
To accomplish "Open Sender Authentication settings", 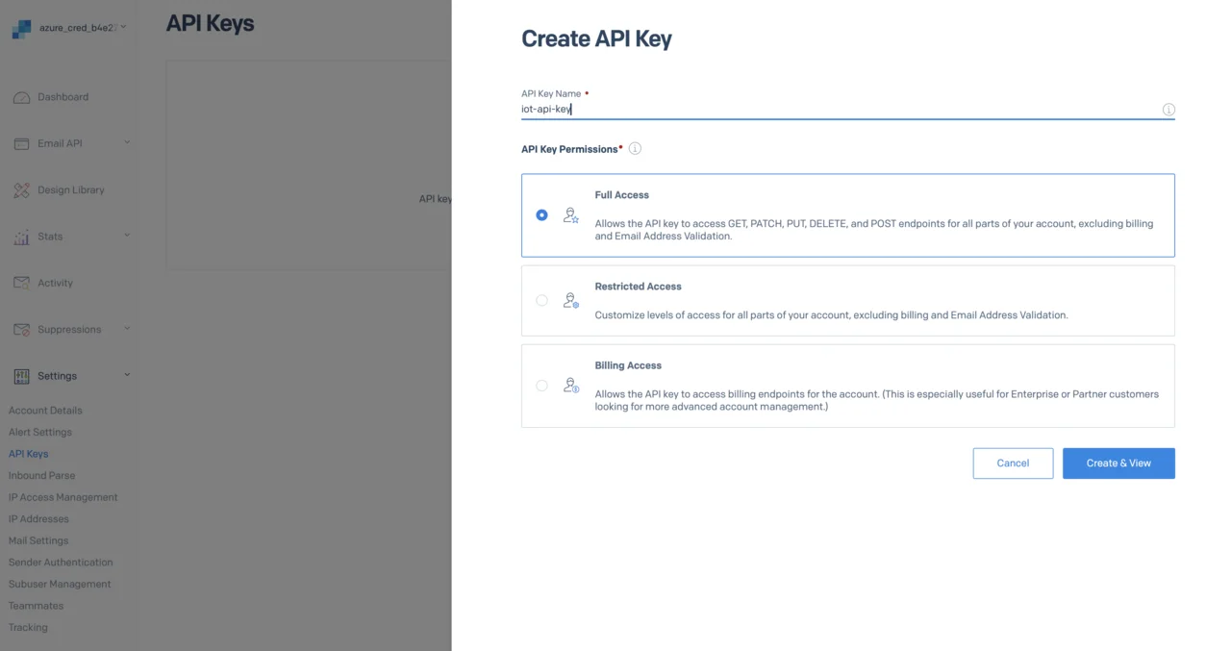I will (x=61, y=563).
